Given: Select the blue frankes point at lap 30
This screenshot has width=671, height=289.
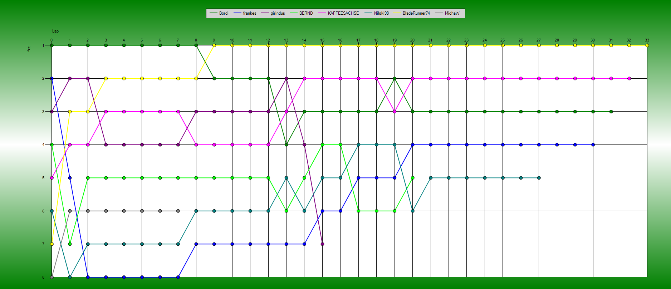Looking at the screenshot, I should click(x=593, y=144).
